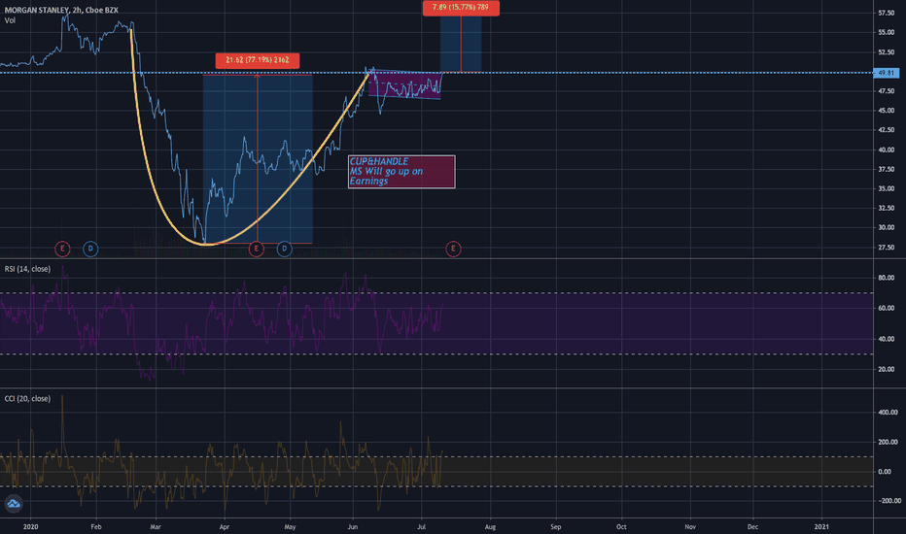Click the 32.50 price axis label
The image size is (906, 534).
coord(887,208)
